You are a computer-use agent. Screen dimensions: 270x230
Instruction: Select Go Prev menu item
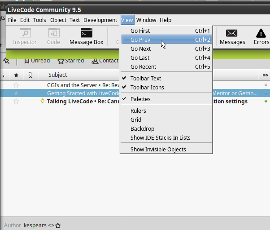(166, 40)
